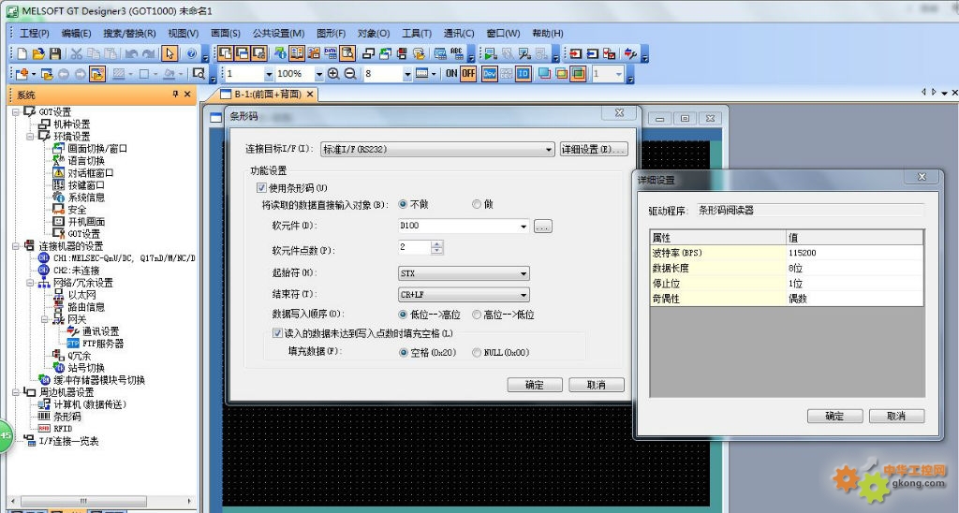Click the Read from GOT icon

(592, 53)
